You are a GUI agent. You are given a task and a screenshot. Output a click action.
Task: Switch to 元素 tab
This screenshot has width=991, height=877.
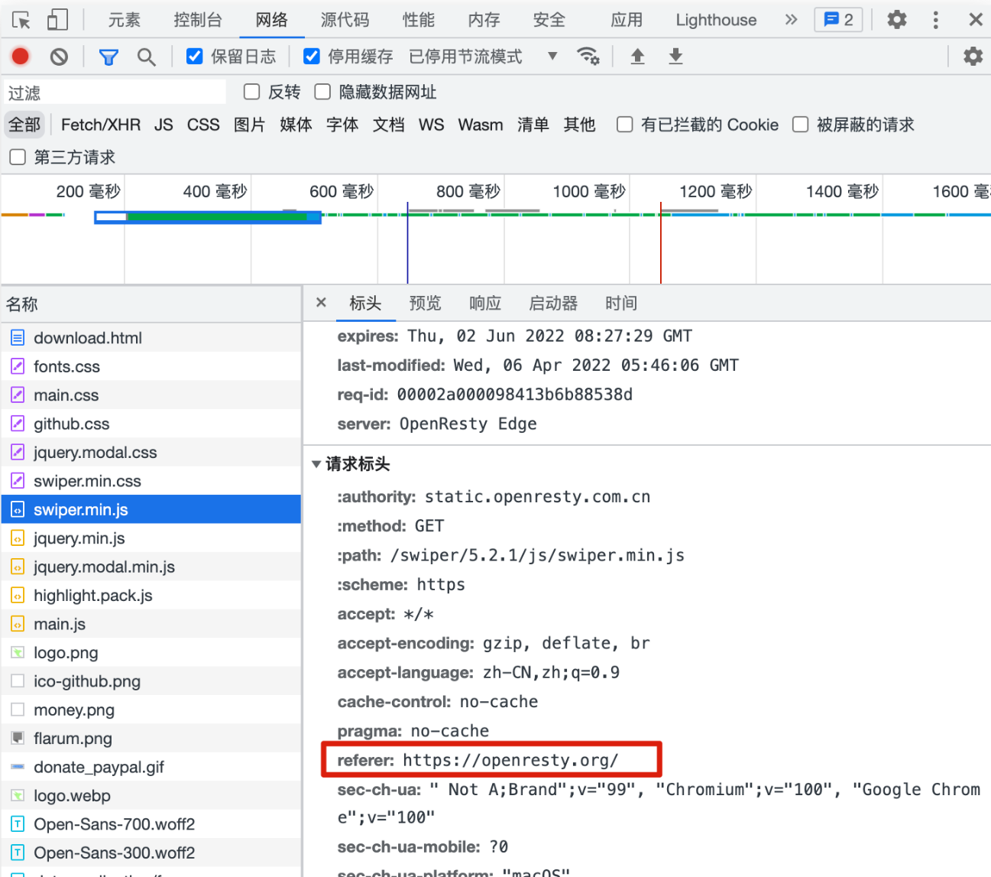(x=124, y=20)
